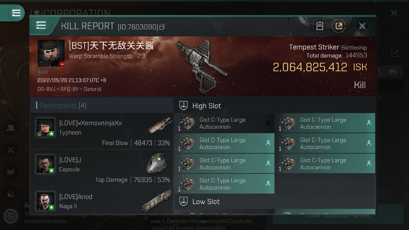Click the sidebar crossed-swords combat icon

pos(11,150)
